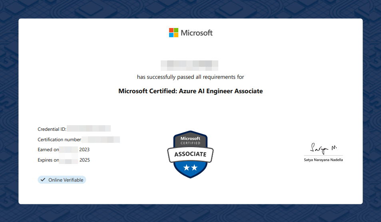Click the 2023 earned year
This screenshot has width=381, height=222.
pos(84,150)
